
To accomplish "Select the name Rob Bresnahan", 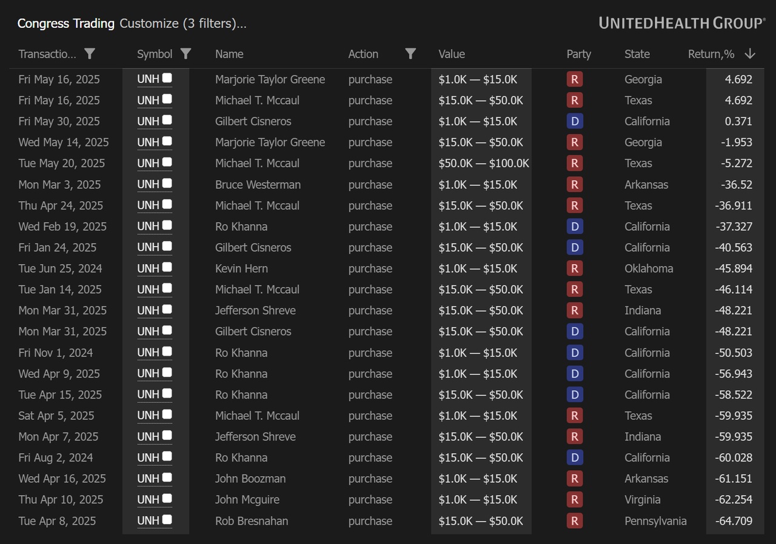I will (252, 521).
